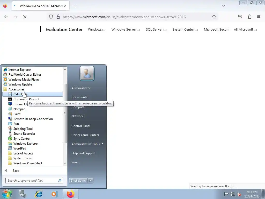The image size is (265, 199).
Task: Open tracking protection shield panel
Action: [51, 17]
